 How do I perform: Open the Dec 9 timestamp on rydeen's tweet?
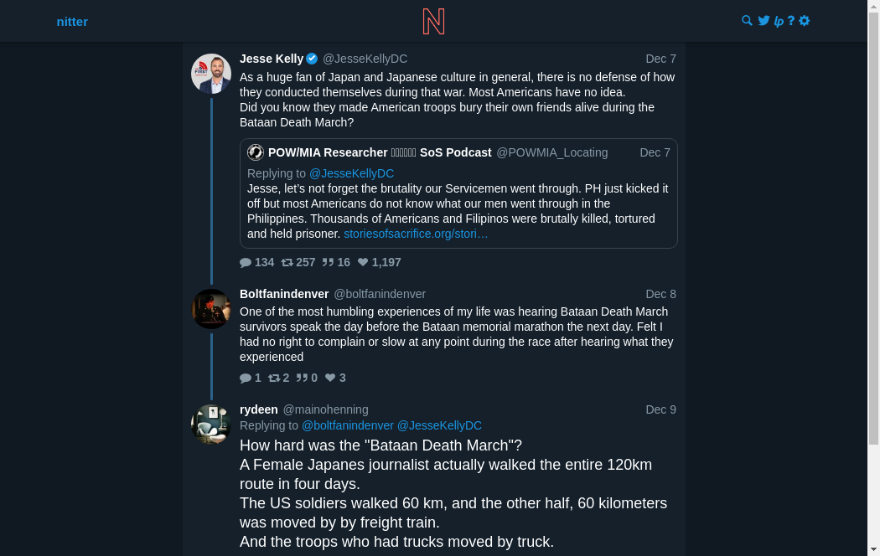pos(660,409)
